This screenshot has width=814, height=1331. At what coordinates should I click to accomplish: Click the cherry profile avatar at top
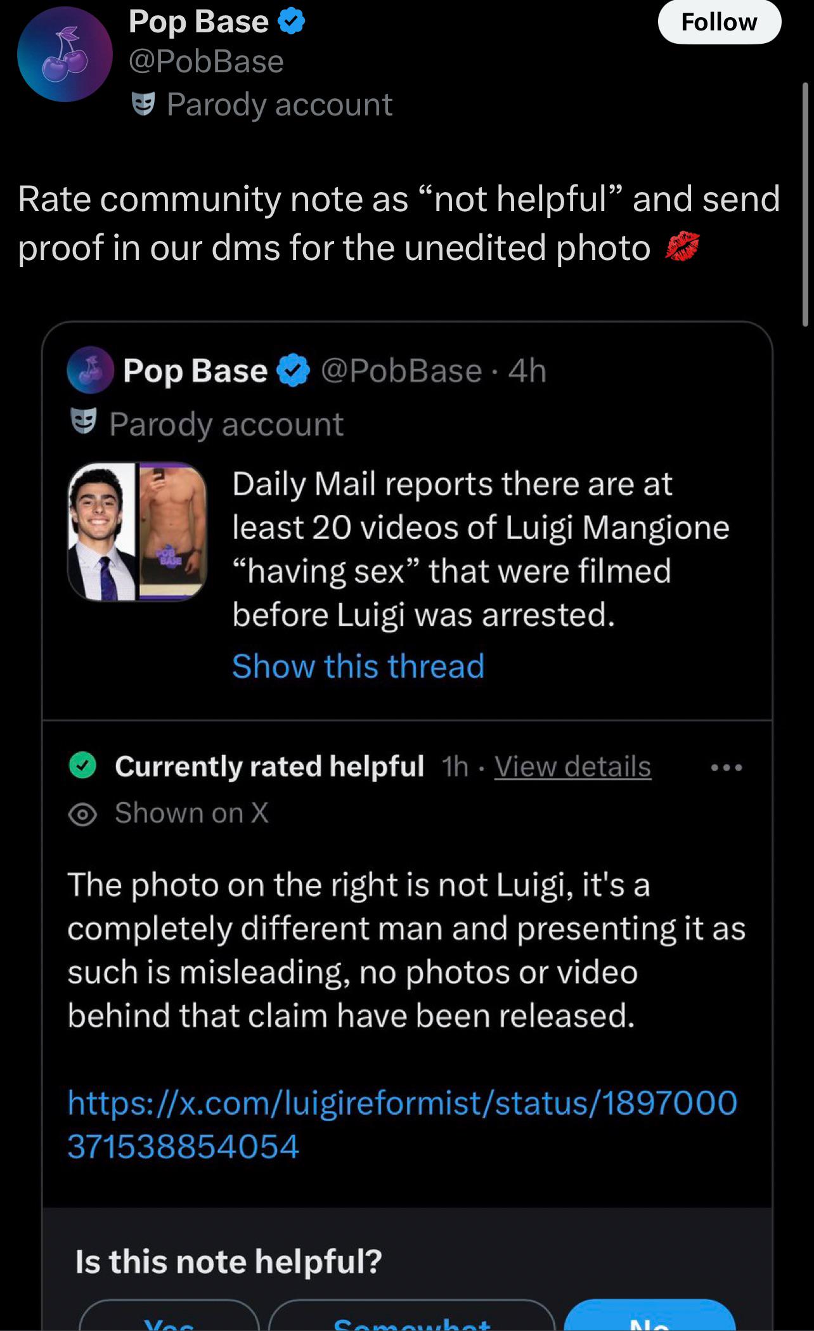(65, 55)
